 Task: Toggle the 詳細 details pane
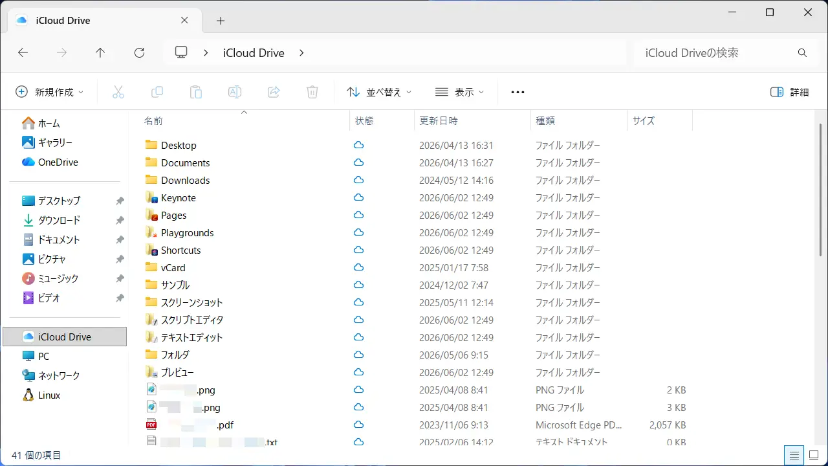pyautogui.click(x=790, y=92)
